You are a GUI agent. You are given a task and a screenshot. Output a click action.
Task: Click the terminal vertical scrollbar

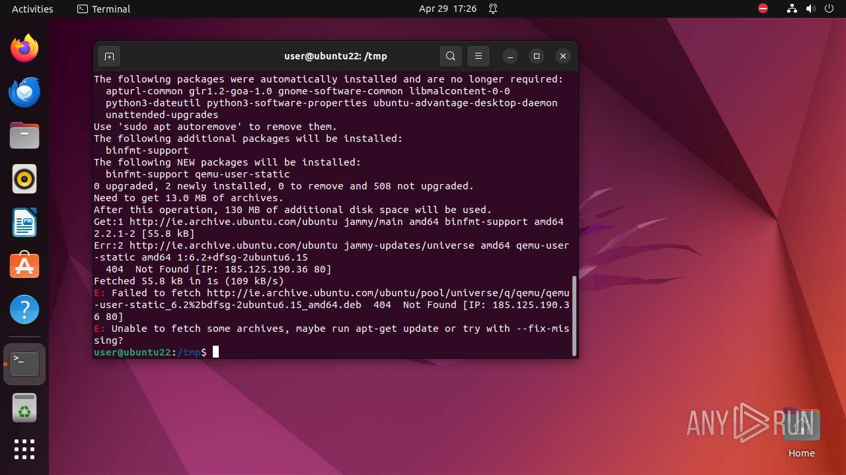tap(574, 315)
